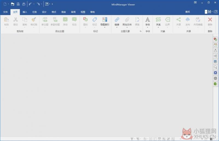Open the 文件 (File) menu
The image size is (219, 141).
(5, 12)
